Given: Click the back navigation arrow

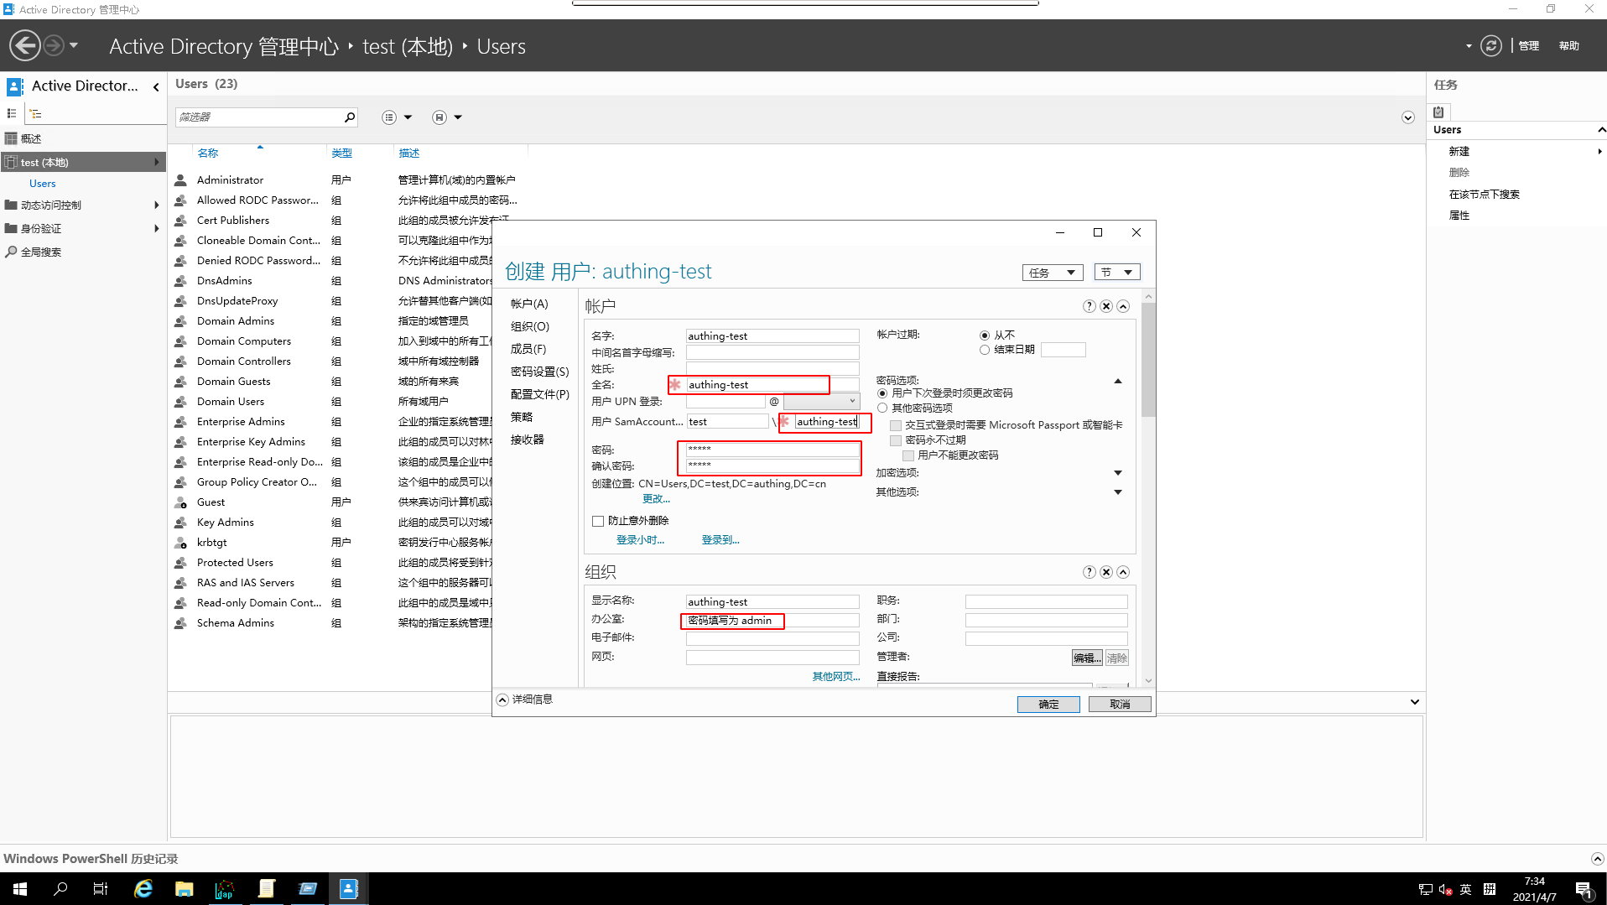Looking at the screenshot, I should click(x=25, y=45).
